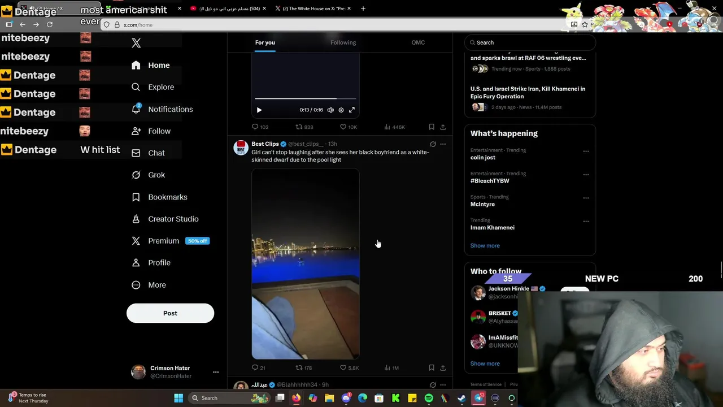
Task: View analytics showing 446K views
Action: [x=394, y=127]
